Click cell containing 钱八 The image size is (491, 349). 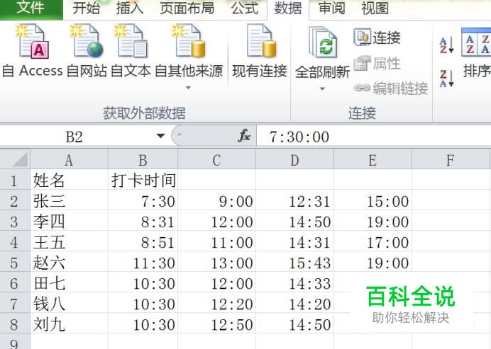point(70,304)
